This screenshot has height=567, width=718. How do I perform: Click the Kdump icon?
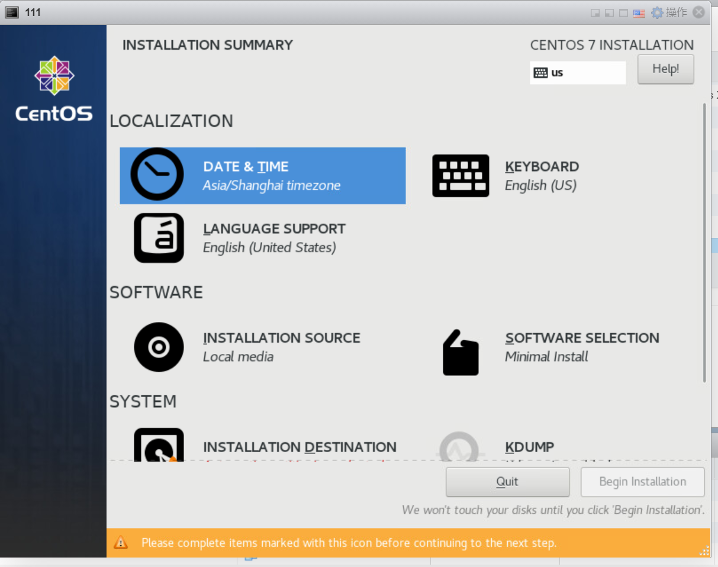(459, 446)
